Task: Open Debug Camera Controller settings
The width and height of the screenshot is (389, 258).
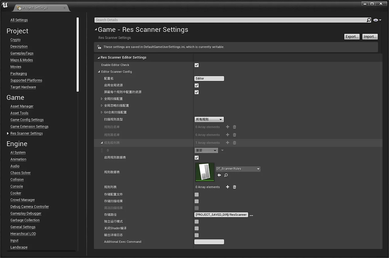Action: pyautogui.click(x=29, y=207)
